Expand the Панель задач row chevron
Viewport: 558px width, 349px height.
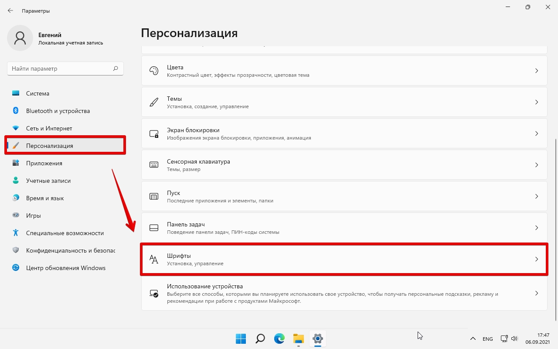click(537, 228)
